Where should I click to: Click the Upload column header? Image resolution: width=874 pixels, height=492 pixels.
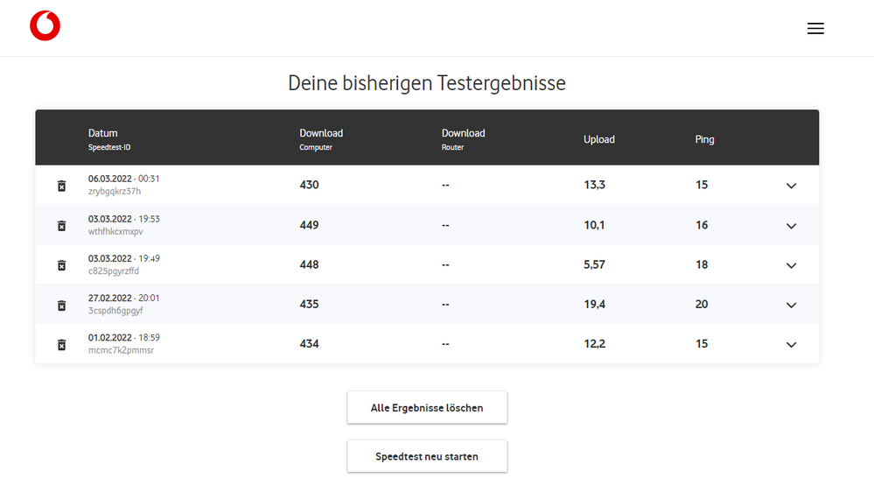tap(599, 139)
